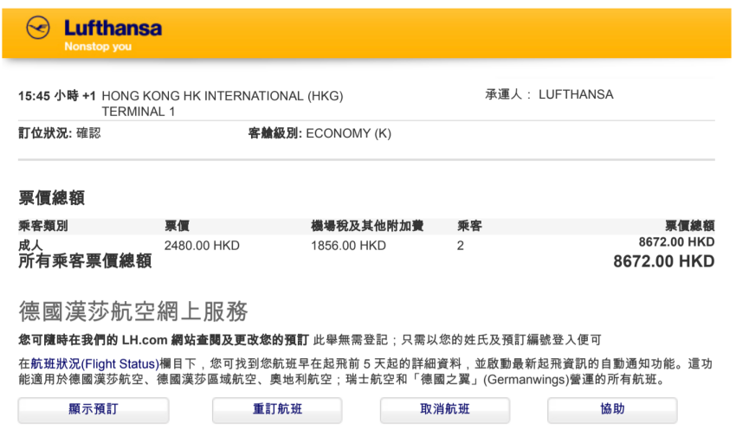Select the 成人 passenger type cell

point(30,245)
